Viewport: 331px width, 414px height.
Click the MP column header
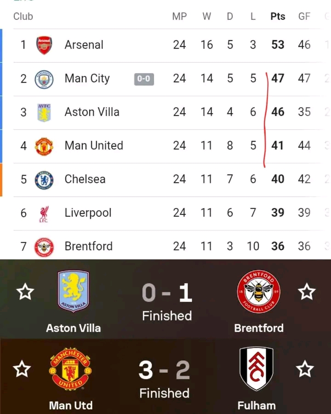[x=179, y=17]
